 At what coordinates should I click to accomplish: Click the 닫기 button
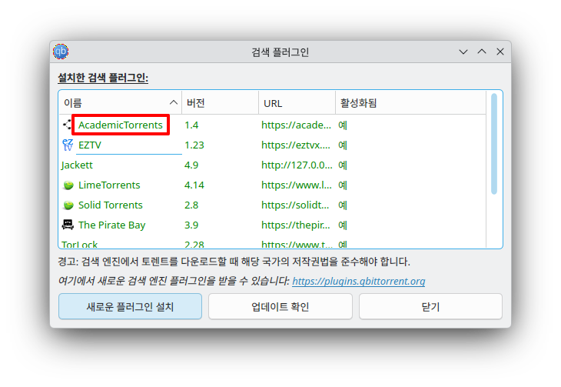[431, 307]
